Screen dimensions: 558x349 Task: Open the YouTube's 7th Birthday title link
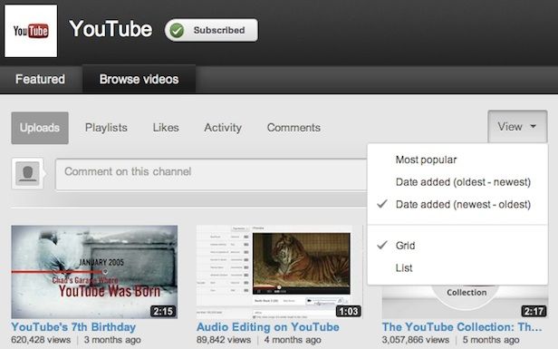tap(73, 327)
